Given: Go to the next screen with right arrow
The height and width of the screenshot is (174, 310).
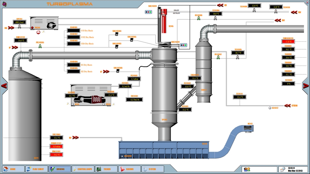Looking at the screenshot, I should coord(306,86).
